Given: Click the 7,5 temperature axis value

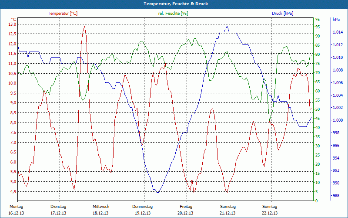Looking at the screenshot, I should pos(13,133).
